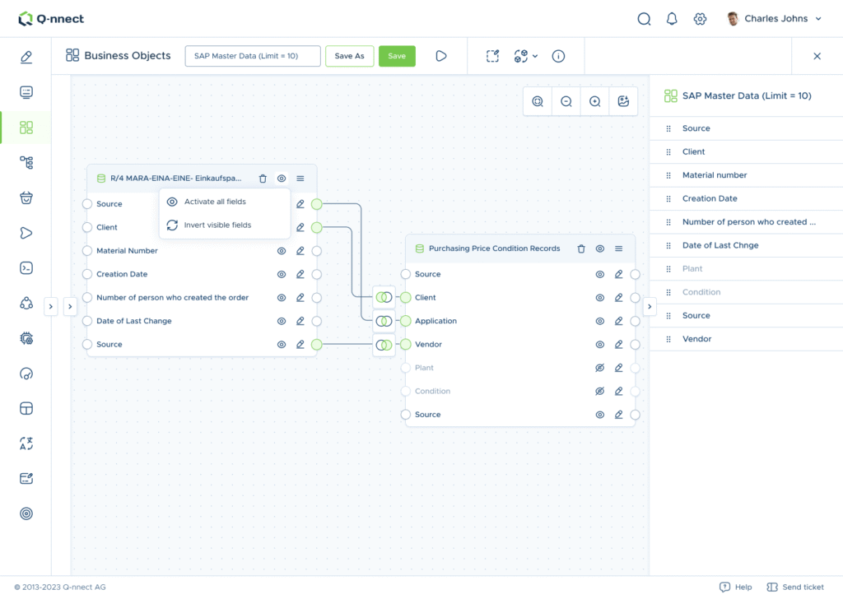Open the terminal console icon in the sidebar
Viewport: 843px width, 599px height.
(x=26, y=268)
